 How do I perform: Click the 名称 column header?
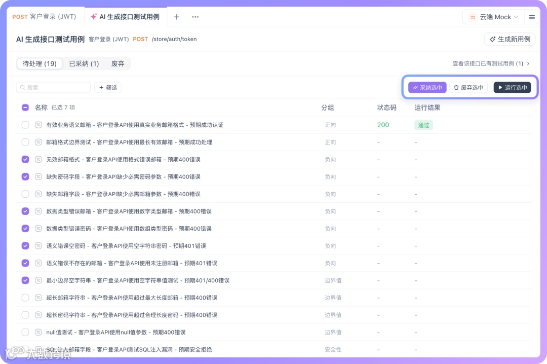coord(41,107)
